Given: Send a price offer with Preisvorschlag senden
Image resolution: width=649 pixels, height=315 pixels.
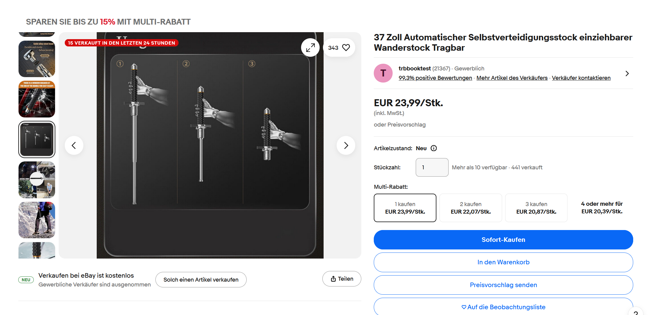Looking at the screenshot, I should 503,285.
